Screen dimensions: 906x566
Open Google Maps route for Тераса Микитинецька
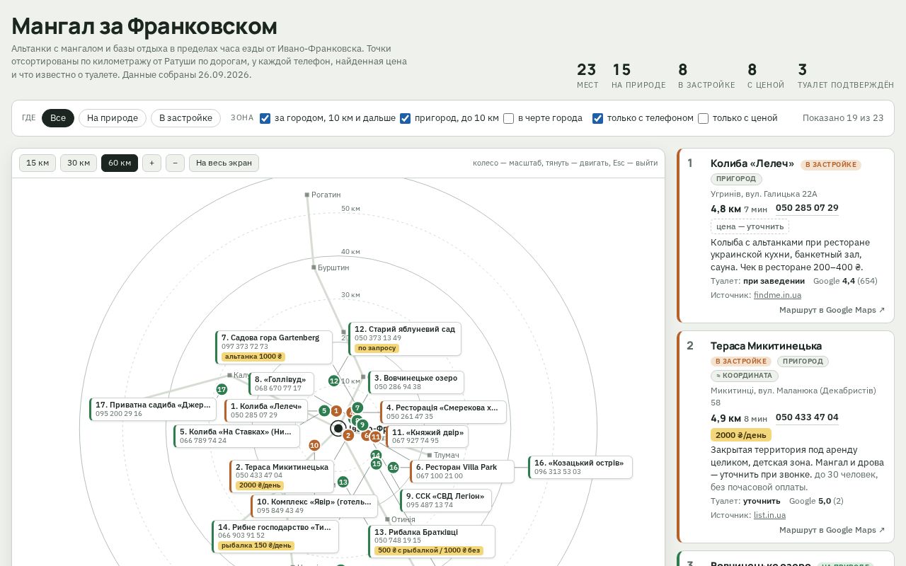tap(832, 530)
